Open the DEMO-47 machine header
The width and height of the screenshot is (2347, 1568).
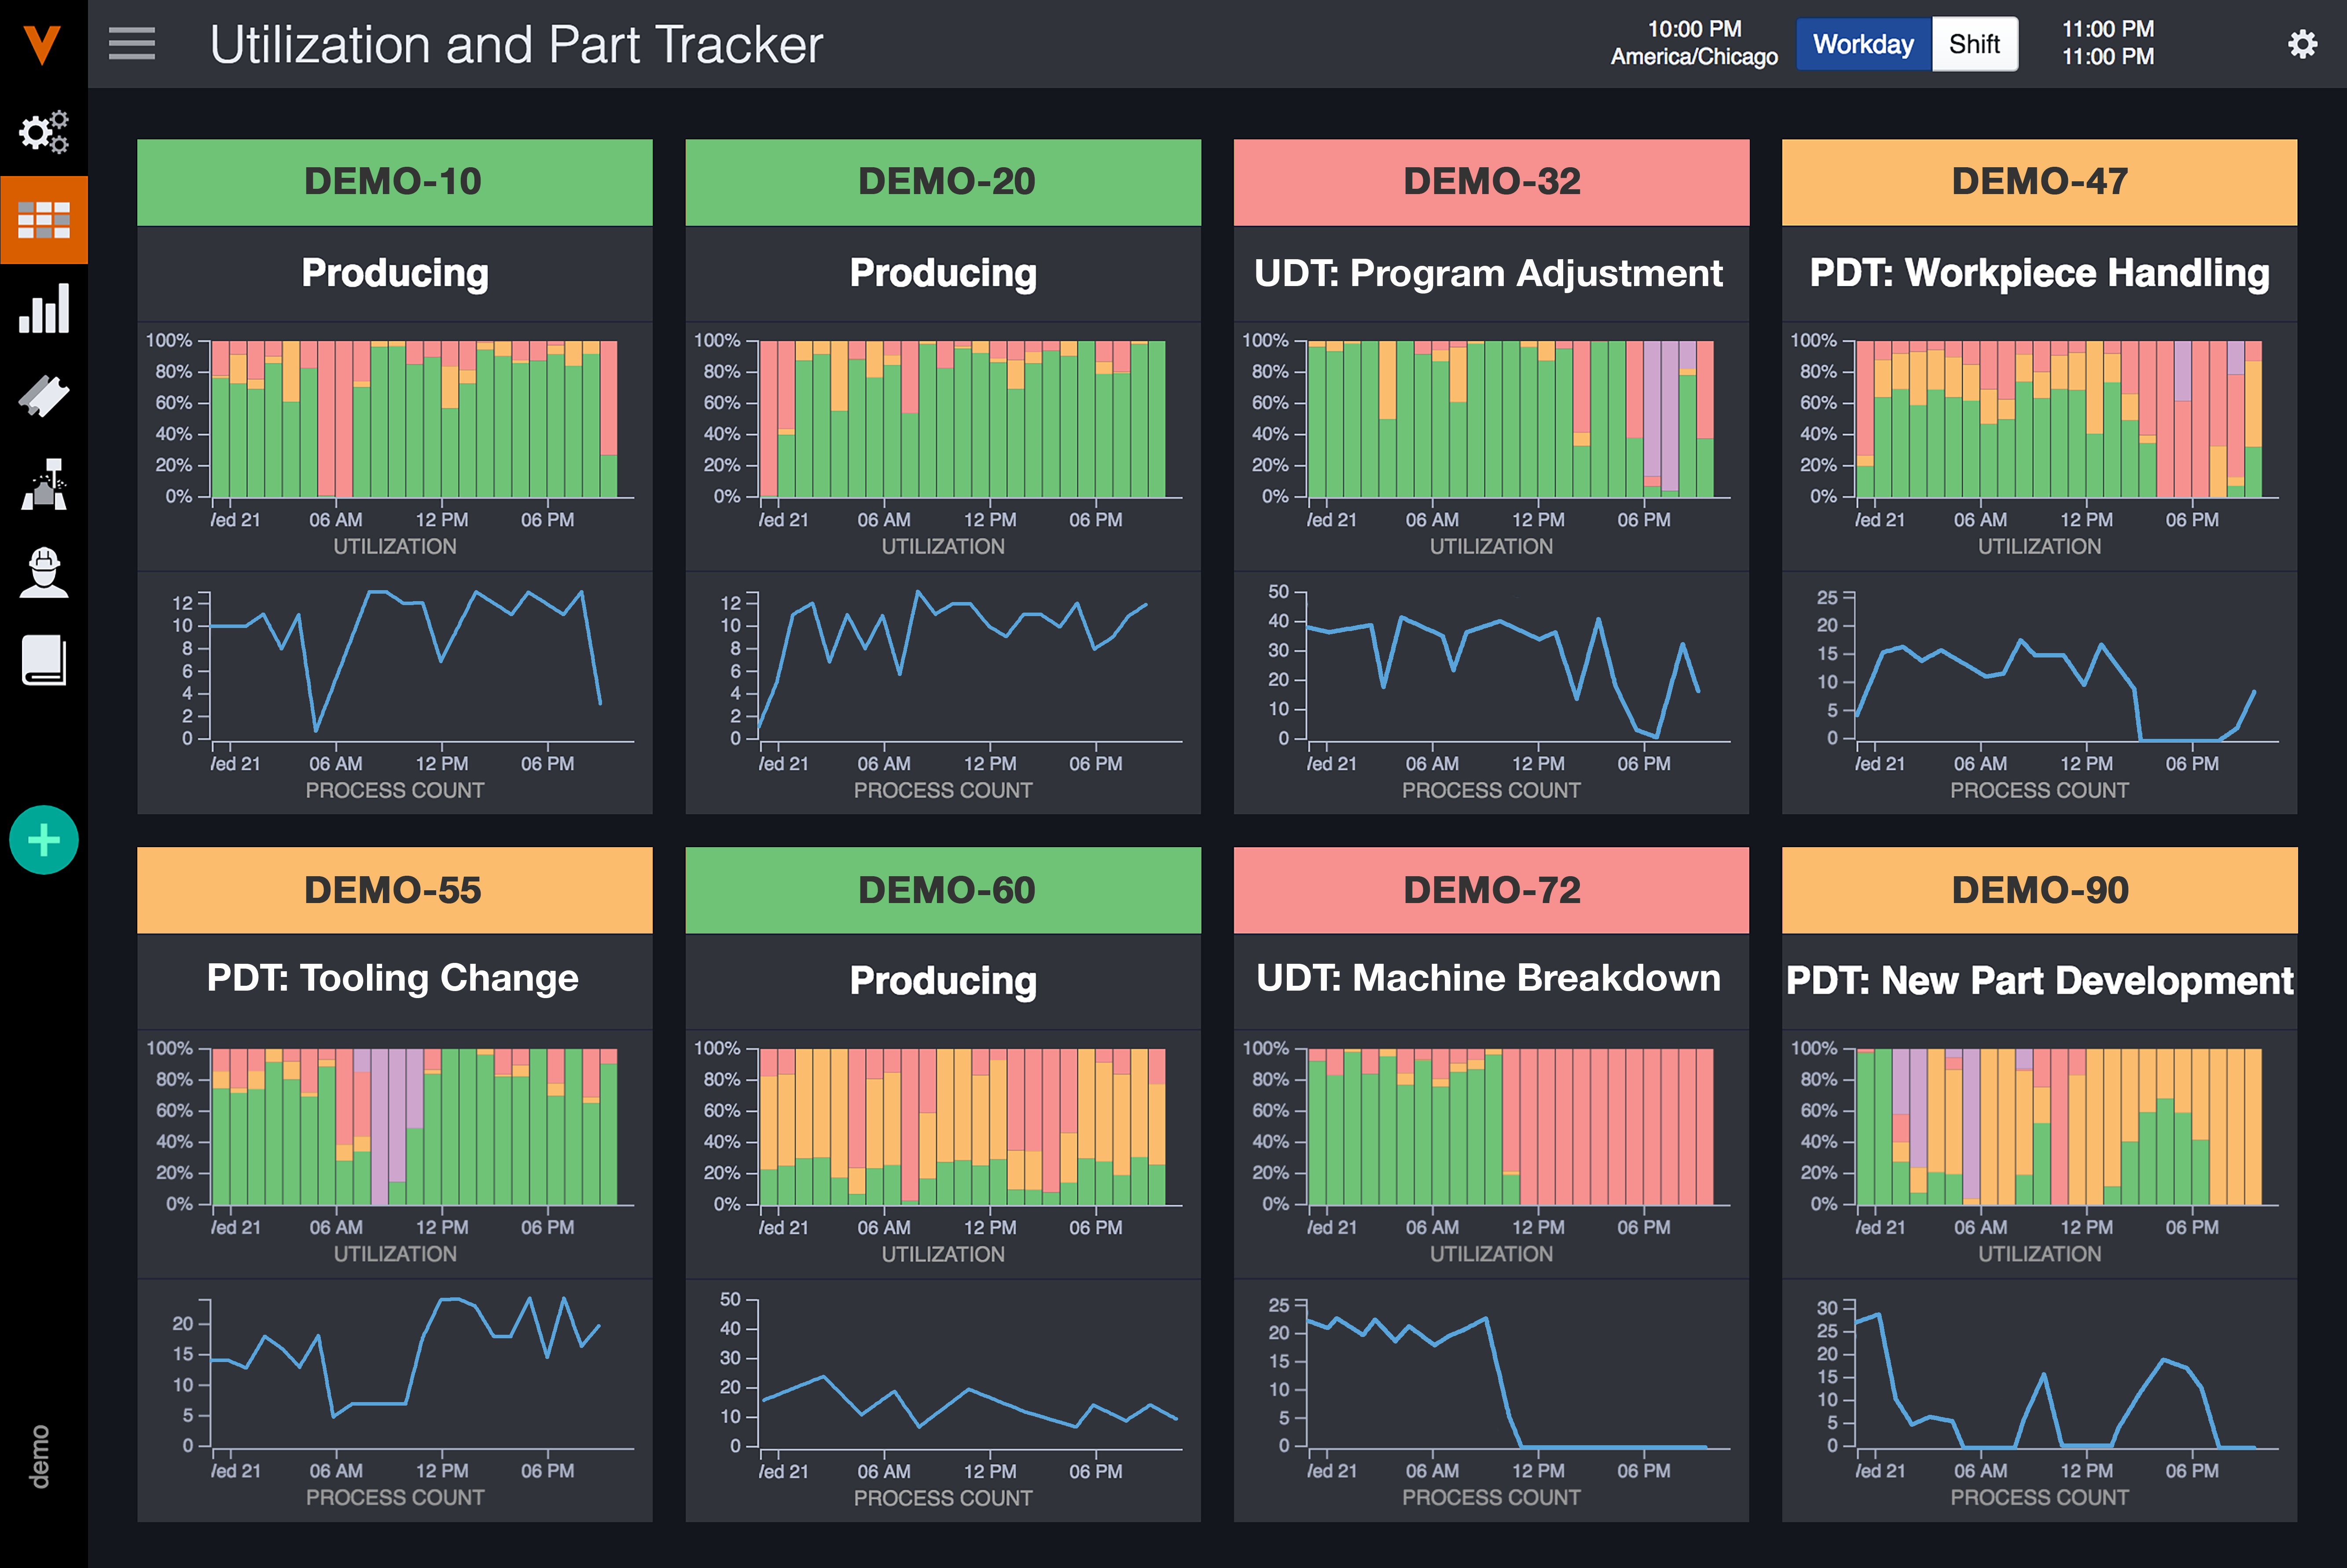[2039, 182]
